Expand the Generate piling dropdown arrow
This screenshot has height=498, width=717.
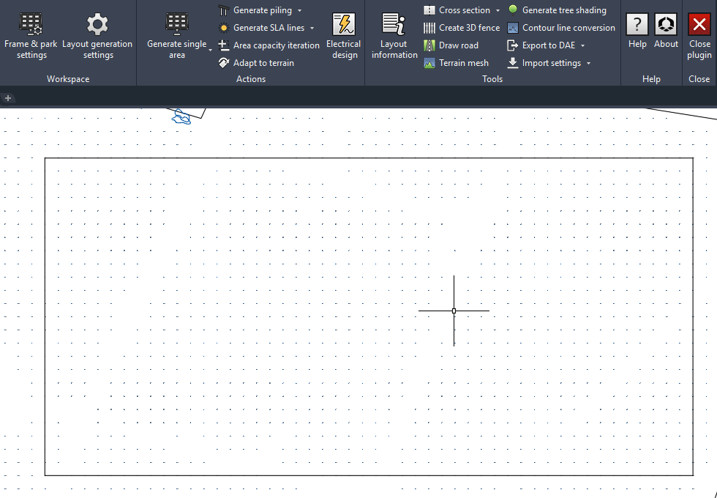[x=300, y=11]
